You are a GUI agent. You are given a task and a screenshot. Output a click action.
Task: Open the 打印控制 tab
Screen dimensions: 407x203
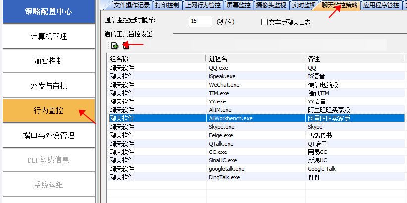click(167, 5)
